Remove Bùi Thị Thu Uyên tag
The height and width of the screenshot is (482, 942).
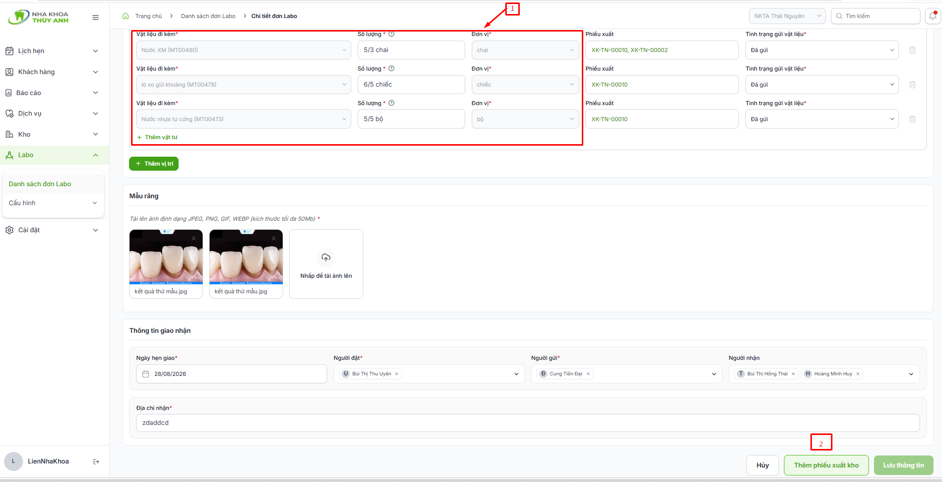pos(397,374)
